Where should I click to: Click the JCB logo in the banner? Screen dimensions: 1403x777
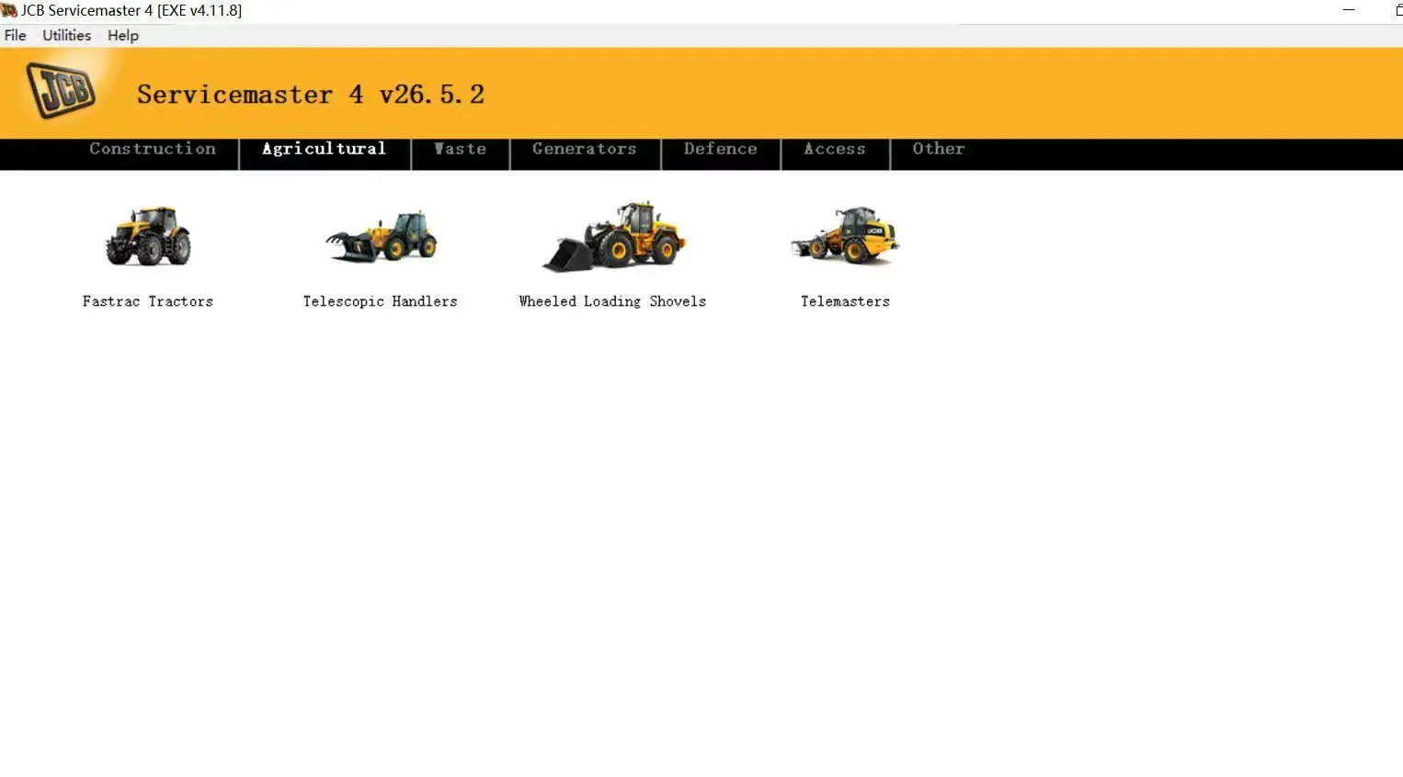coord(61,90)
